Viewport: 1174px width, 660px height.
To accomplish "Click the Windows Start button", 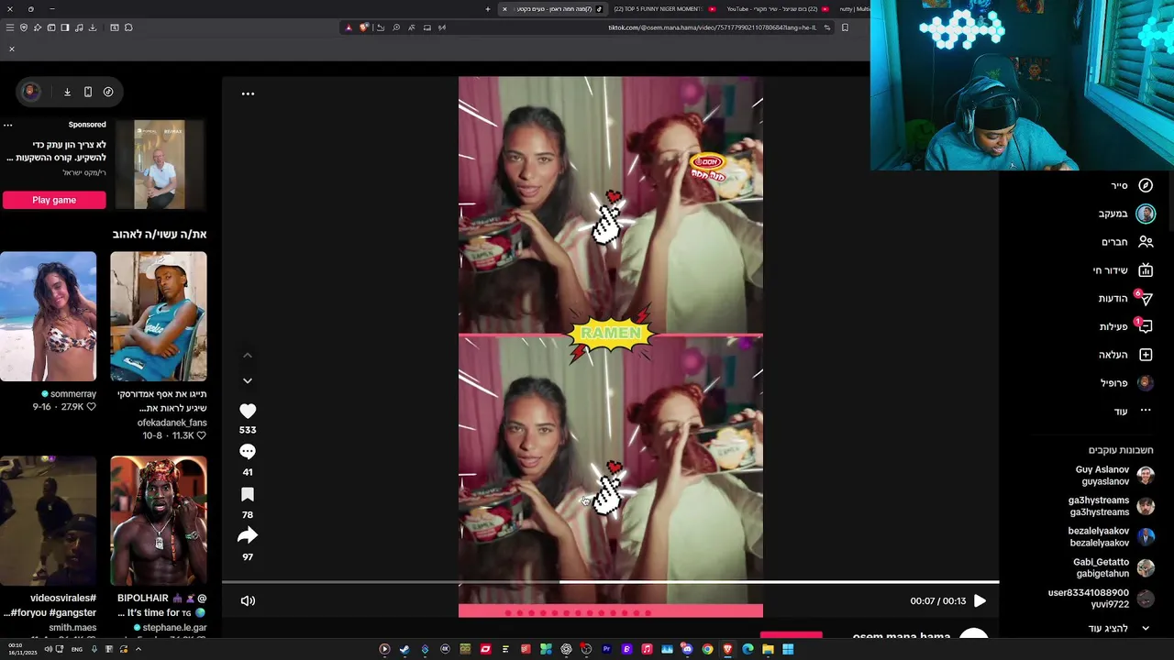I will click(788, 649).
